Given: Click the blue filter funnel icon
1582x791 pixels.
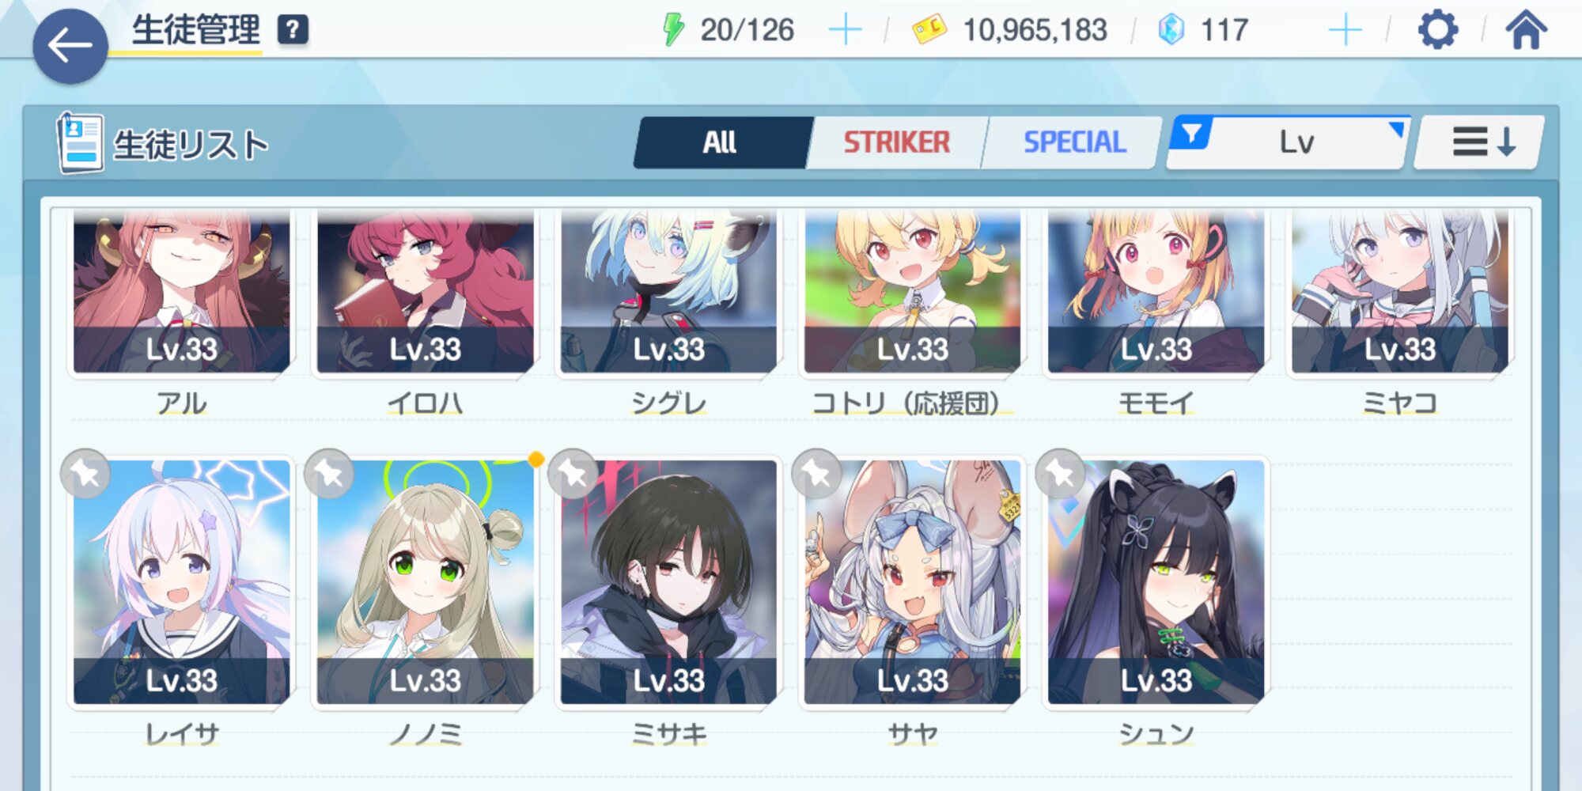Looking at the screenshot, I should [1191, 132].
